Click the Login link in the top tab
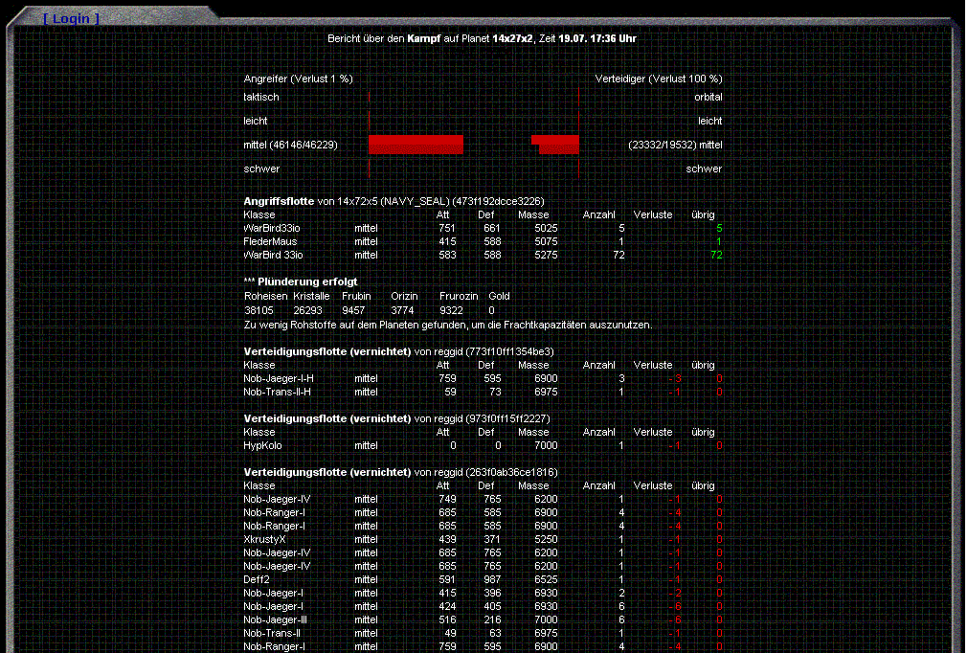967x653 pixels. pos(71,18)
